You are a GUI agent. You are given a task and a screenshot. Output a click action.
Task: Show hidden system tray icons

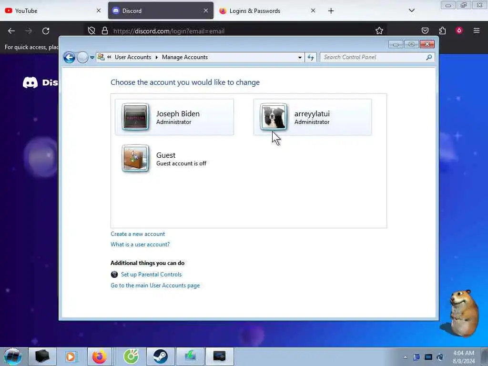point(405,357)
